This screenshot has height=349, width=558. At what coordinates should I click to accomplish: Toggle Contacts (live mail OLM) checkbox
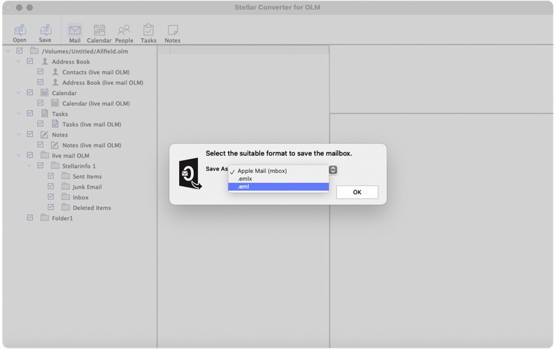pyautogui.click(x=40, y=71)
